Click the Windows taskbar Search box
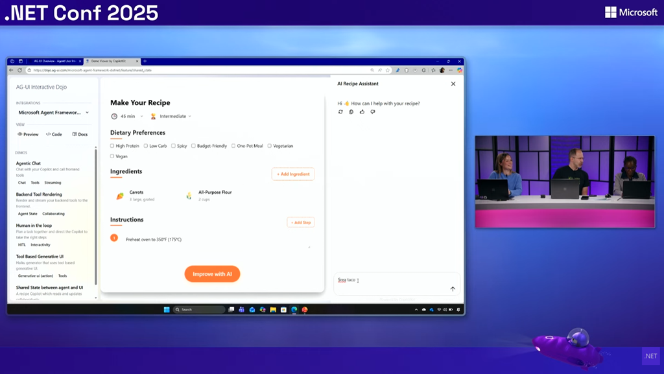Screen dimensions: 664x374 (200, 310)
